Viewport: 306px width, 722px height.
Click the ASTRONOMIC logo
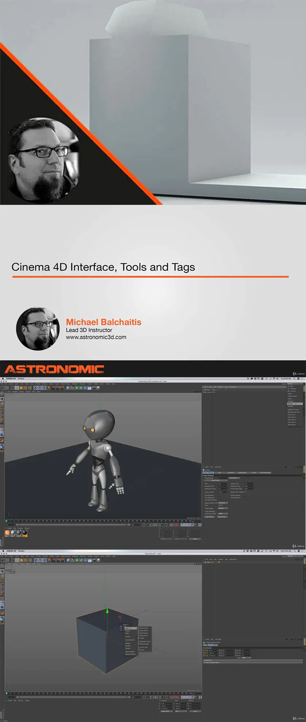[x=54, y=369]
